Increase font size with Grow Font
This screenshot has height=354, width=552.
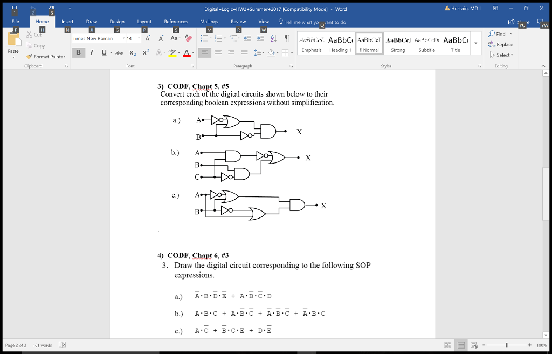[x=148, y=38]
